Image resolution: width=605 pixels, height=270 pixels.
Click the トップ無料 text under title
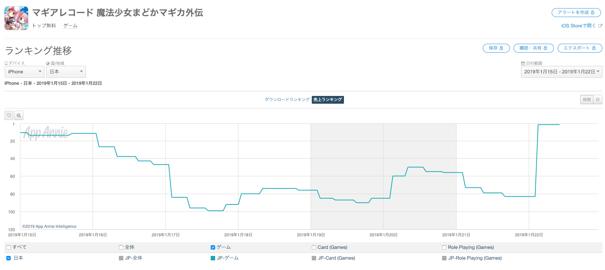[44, 26]
